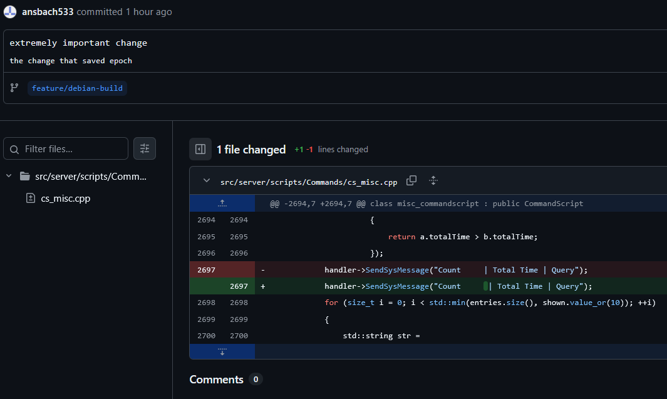Expand diff lines downward below line 2700
The height and width of the screenshot is (399, 667).
point(222,352)
